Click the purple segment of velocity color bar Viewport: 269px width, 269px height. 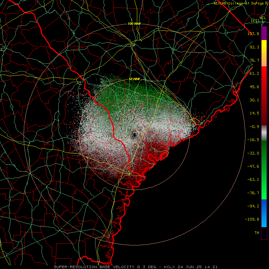(264, 33)
